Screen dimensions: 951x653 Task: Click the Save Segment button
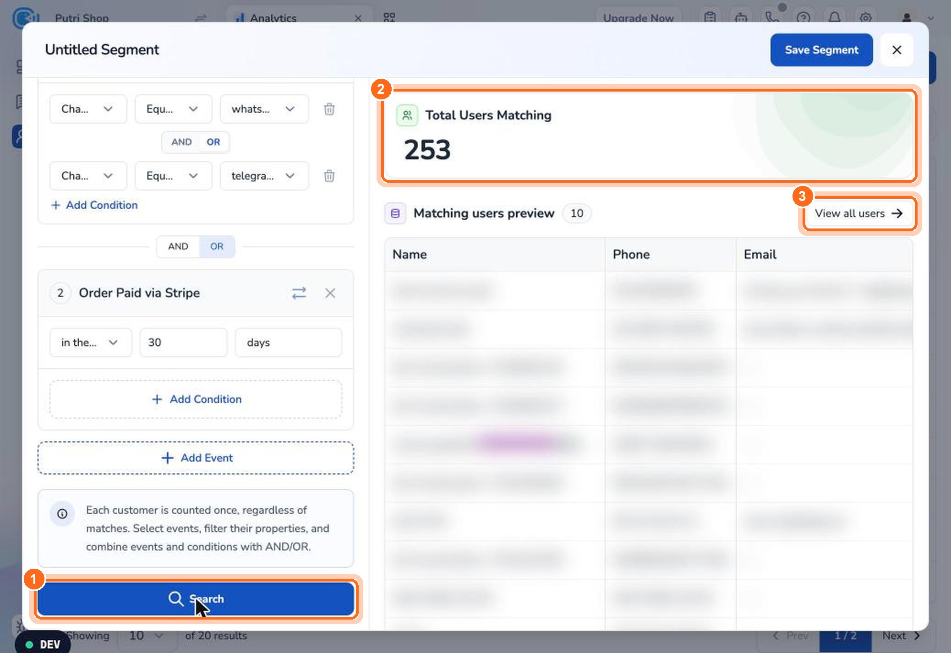(821, 50)
